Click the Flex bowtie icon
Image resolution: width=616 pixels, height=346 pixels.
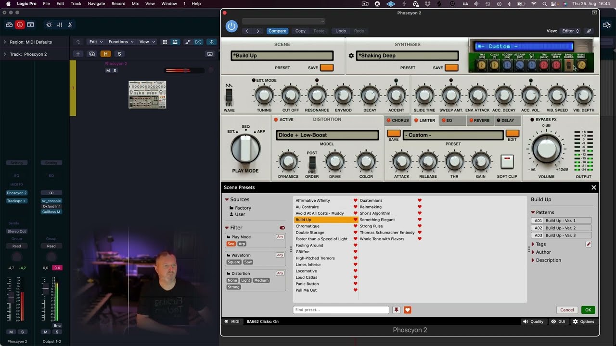pyautogui.click(x=198, y=42)
